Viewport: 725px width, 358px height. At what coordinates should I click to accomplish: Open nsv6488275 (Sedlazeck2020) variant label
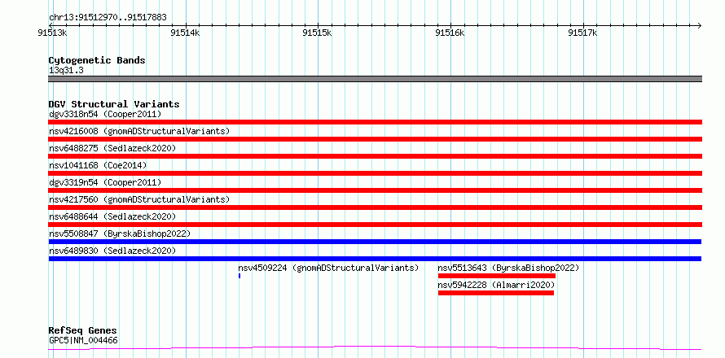click(x=112, y=148)
